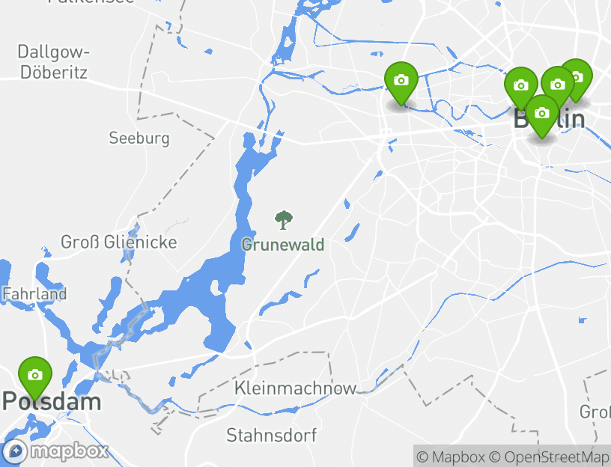This screenshot has width=611, height=467.
Task: Select the leftmost camera marker of Berlin cluster
Action: 520,87
